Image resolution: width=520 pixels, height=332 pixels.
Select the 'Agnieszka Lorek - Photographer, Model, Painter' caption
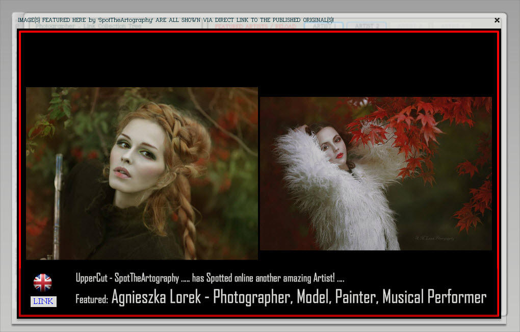(x=299, y=296)
